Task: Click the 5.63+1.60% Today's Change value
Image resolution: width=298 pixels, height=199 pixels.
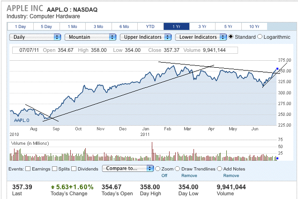Action: pyautogui.click(x=74, y=187)
